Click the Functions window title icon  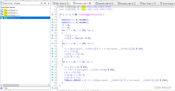[2, 3]
